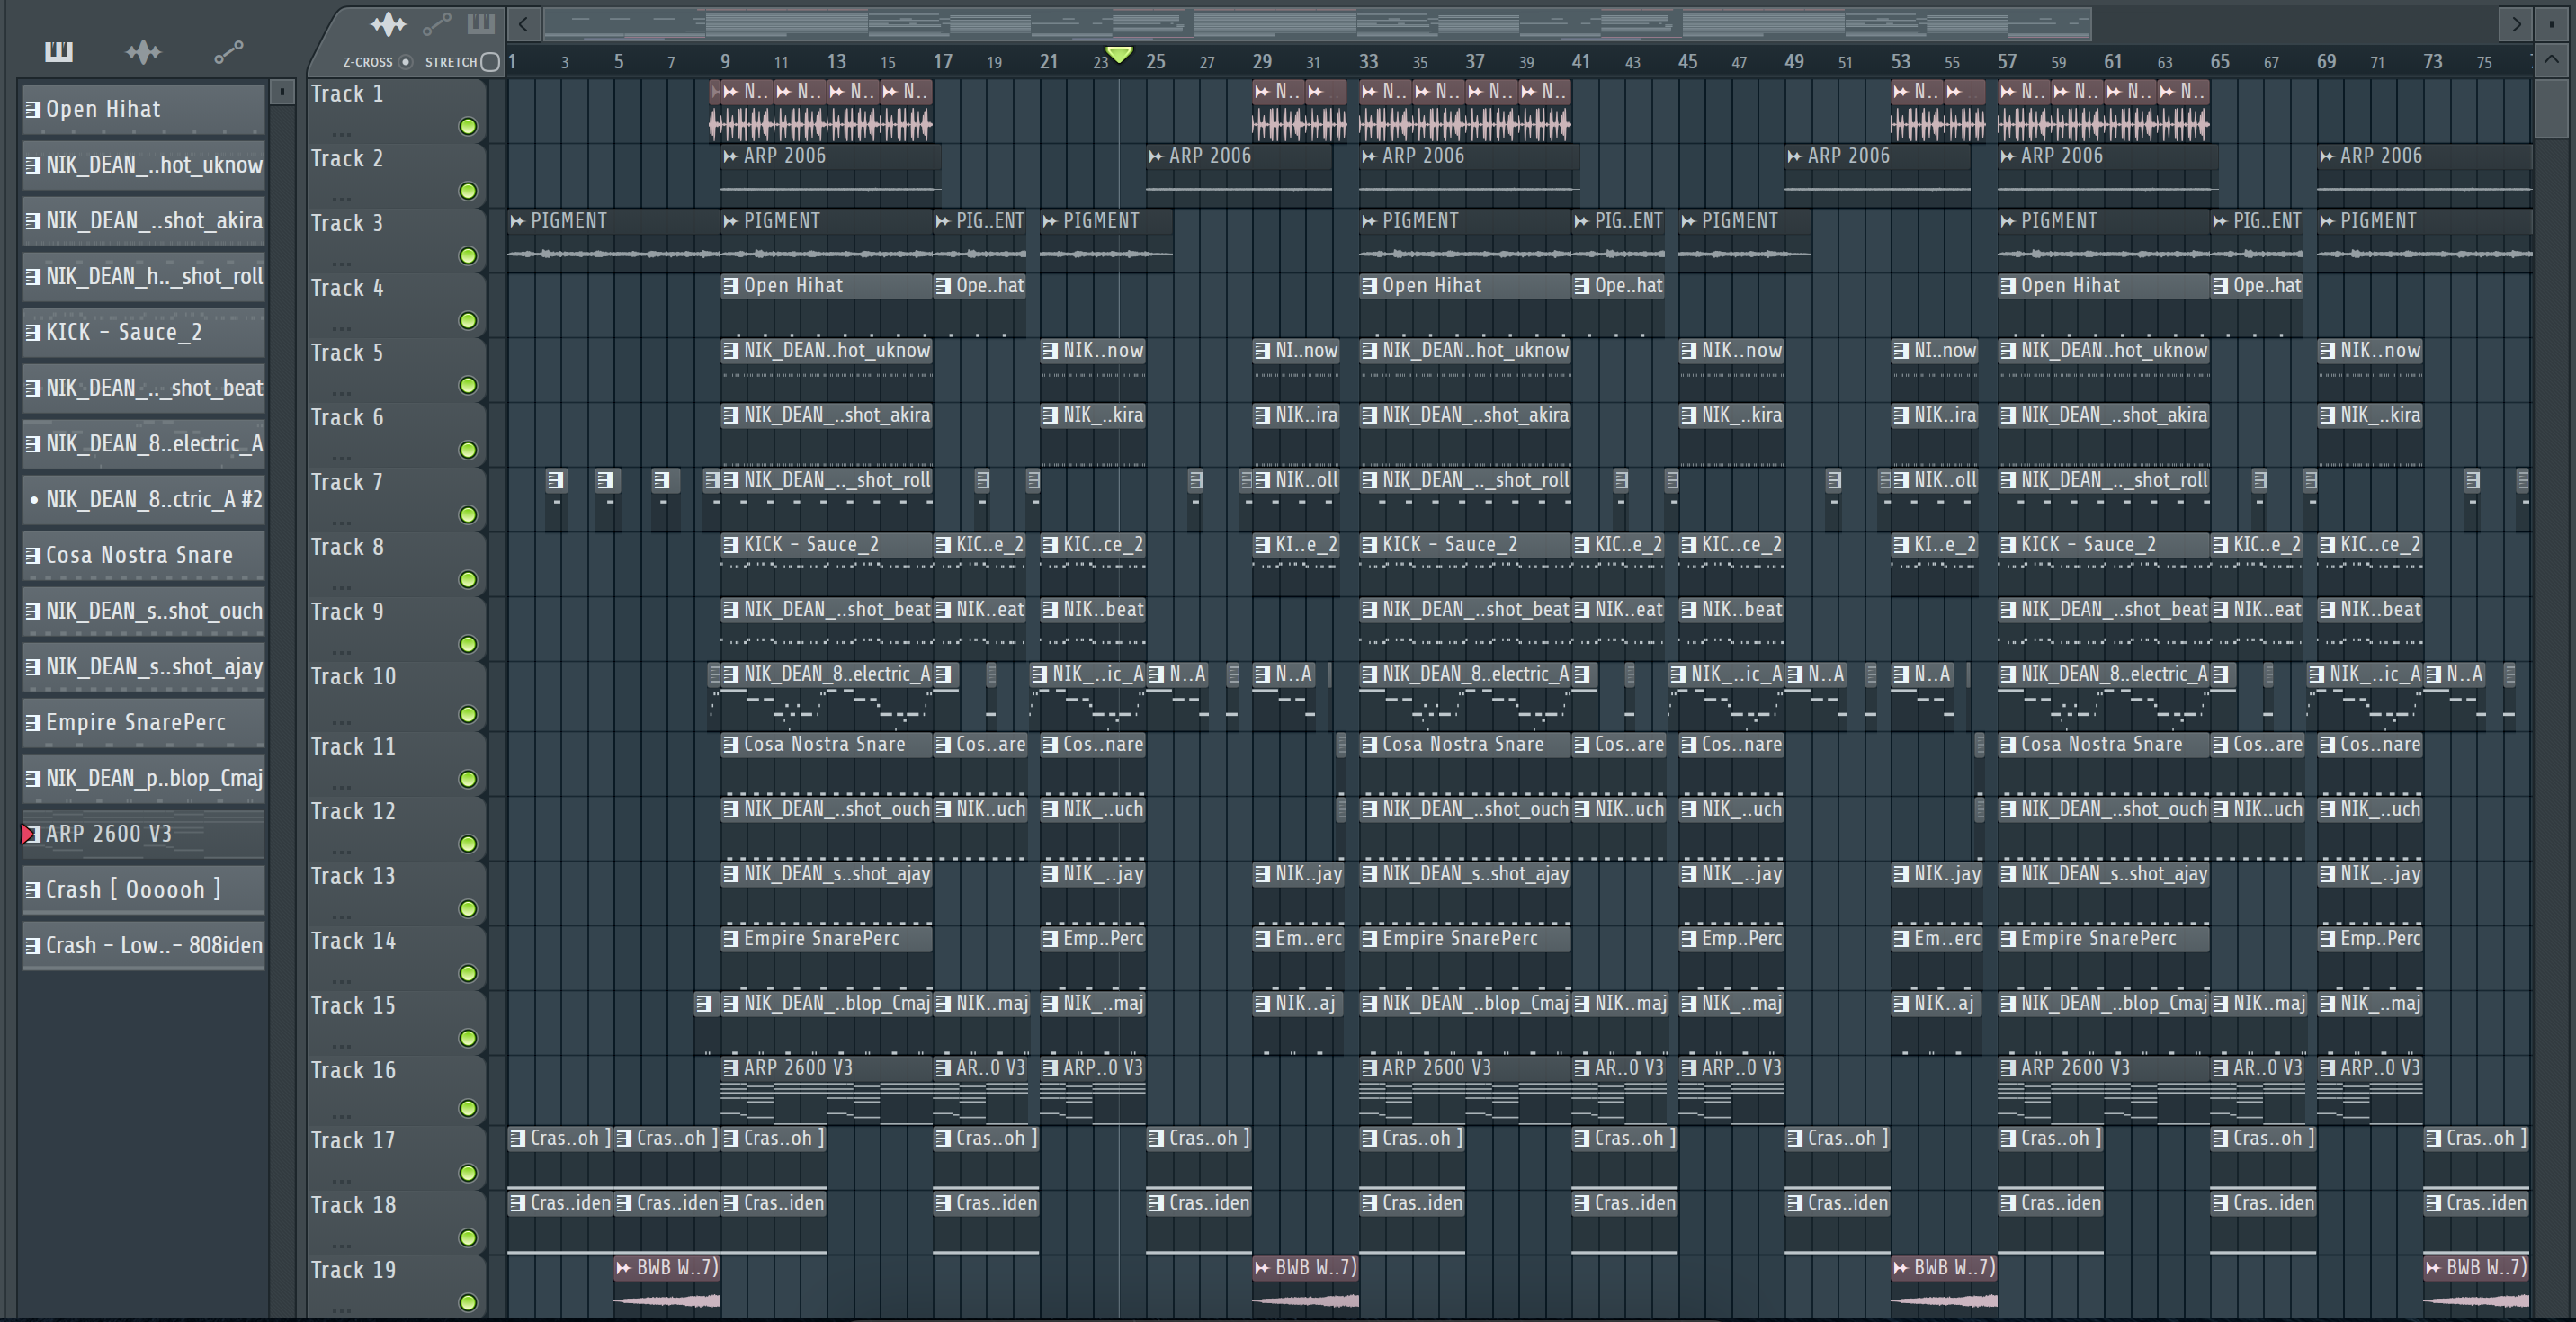
Task: Show pattern clips in the picker panel
Action: pos(59,52)
